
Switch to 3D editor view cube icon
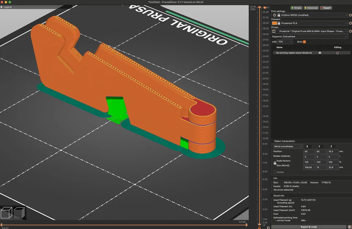(7, 213)
